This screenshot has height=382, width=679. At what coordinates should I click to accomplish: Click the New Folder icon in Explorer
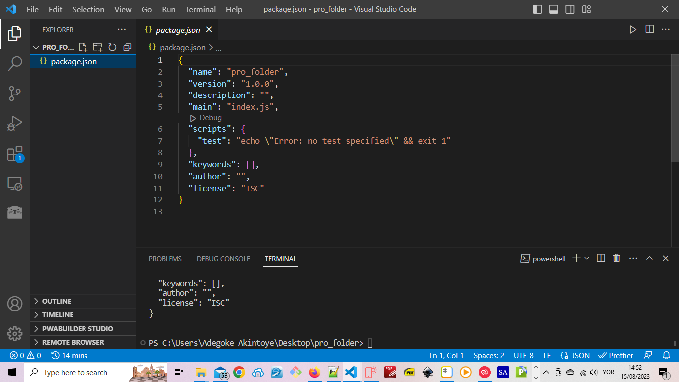[98, 47]
